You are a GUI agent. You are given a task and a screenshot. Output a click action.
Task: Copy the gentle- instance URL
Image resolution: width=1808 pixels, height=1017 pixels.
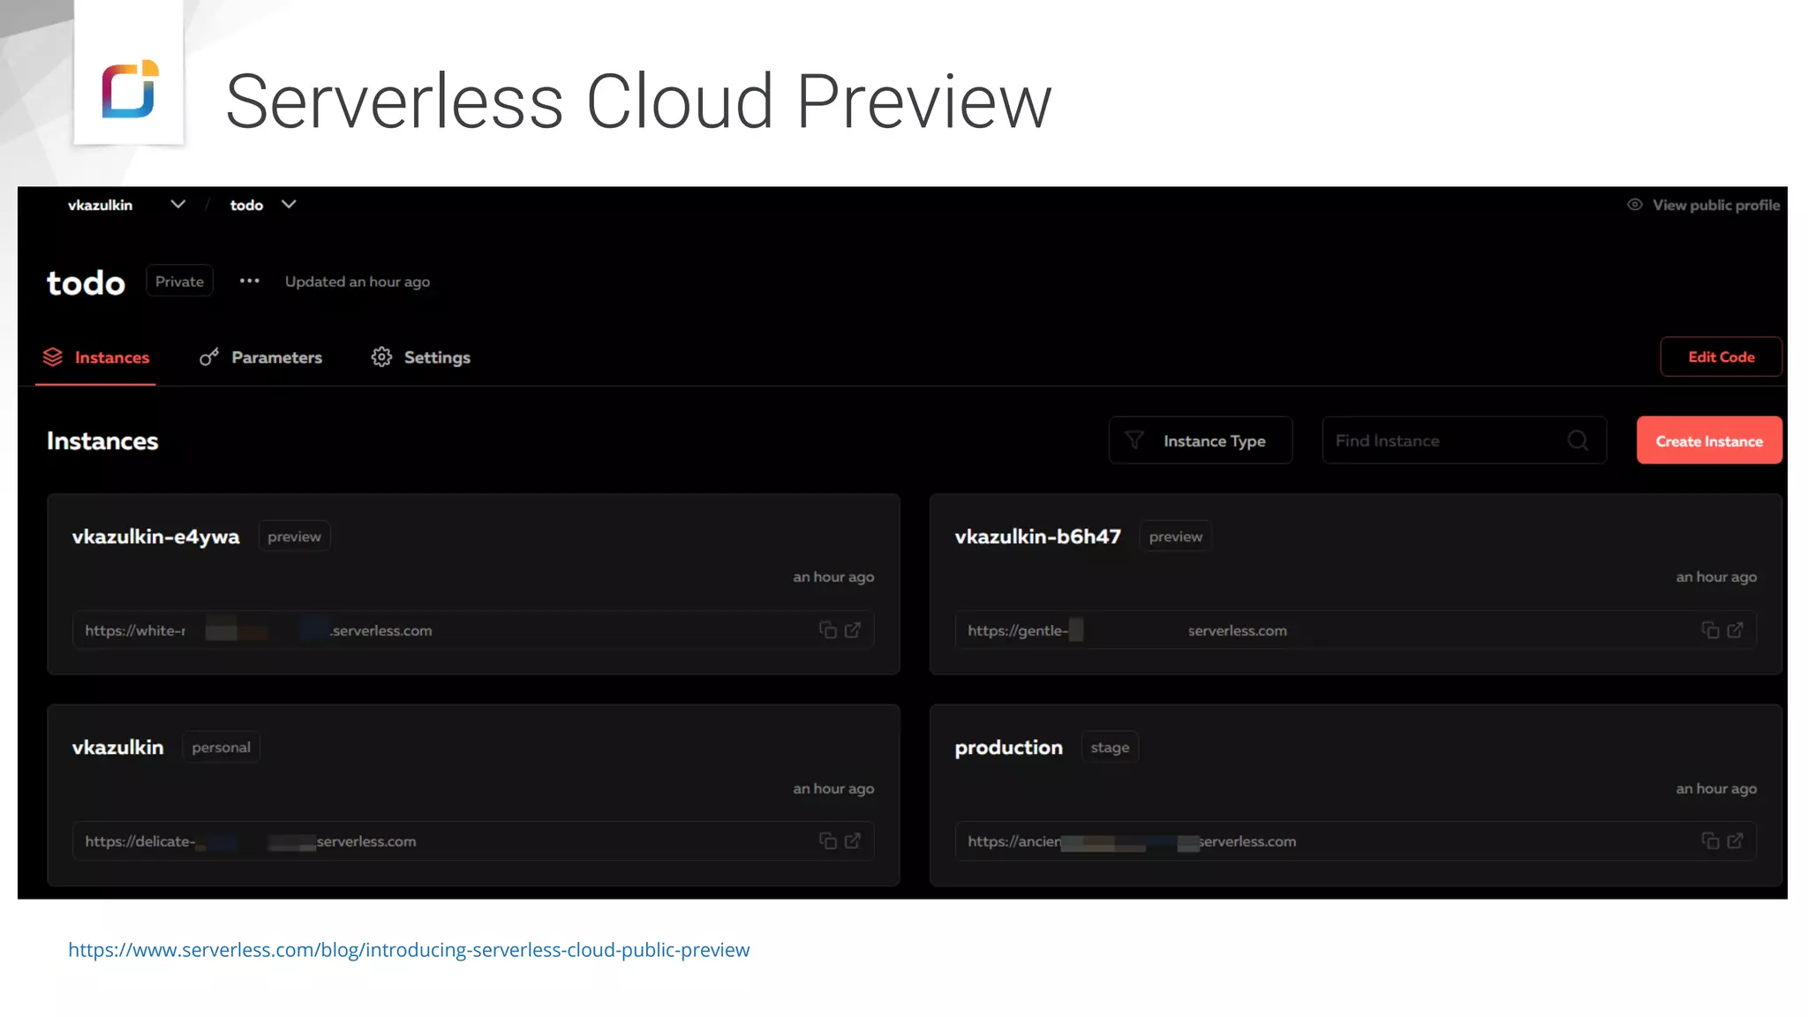coord(1710,630)
